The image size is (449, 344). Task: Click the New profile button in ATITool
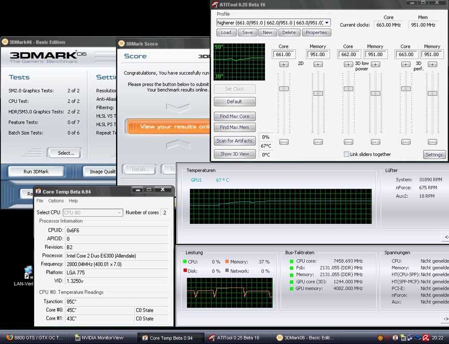pyautogui.click(x=268, y=32)
